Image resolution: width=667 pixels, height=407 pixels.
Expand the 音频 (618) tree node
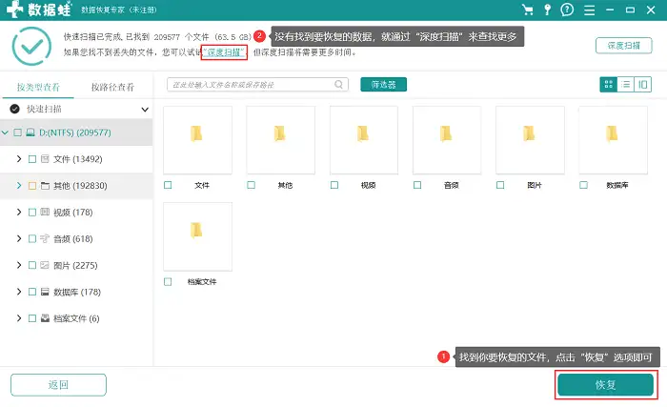[19, 238]
